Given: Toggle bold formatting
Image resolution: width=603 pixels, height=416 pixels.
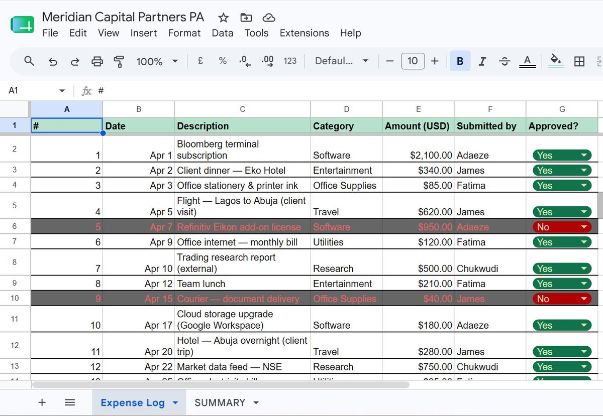Looking at the screenshot, I should click(x=460, y=61).
